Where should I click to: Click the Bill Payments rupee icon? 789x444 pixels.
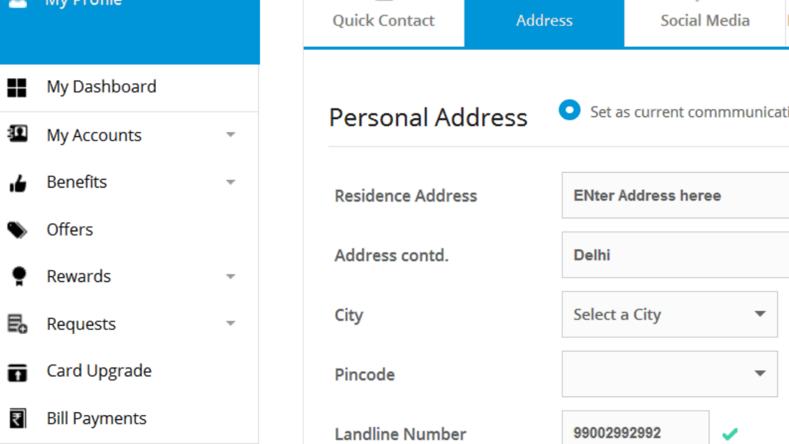point(17,419)
